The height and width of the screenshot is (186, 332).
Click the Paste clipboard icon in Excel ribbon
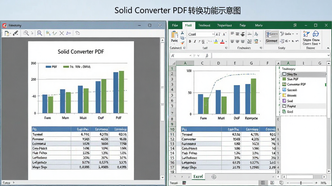[x=174, y=35]
